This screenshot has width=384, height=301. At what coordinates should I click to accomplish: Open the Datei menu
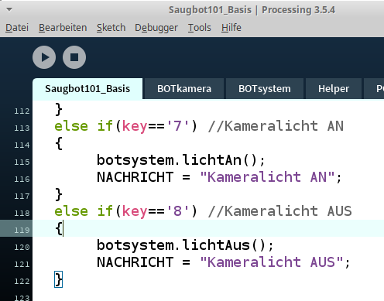click(x=17, y=28)
